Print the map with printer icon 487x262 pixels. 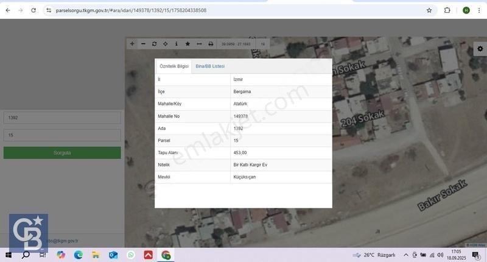click(x=211, y=44)
